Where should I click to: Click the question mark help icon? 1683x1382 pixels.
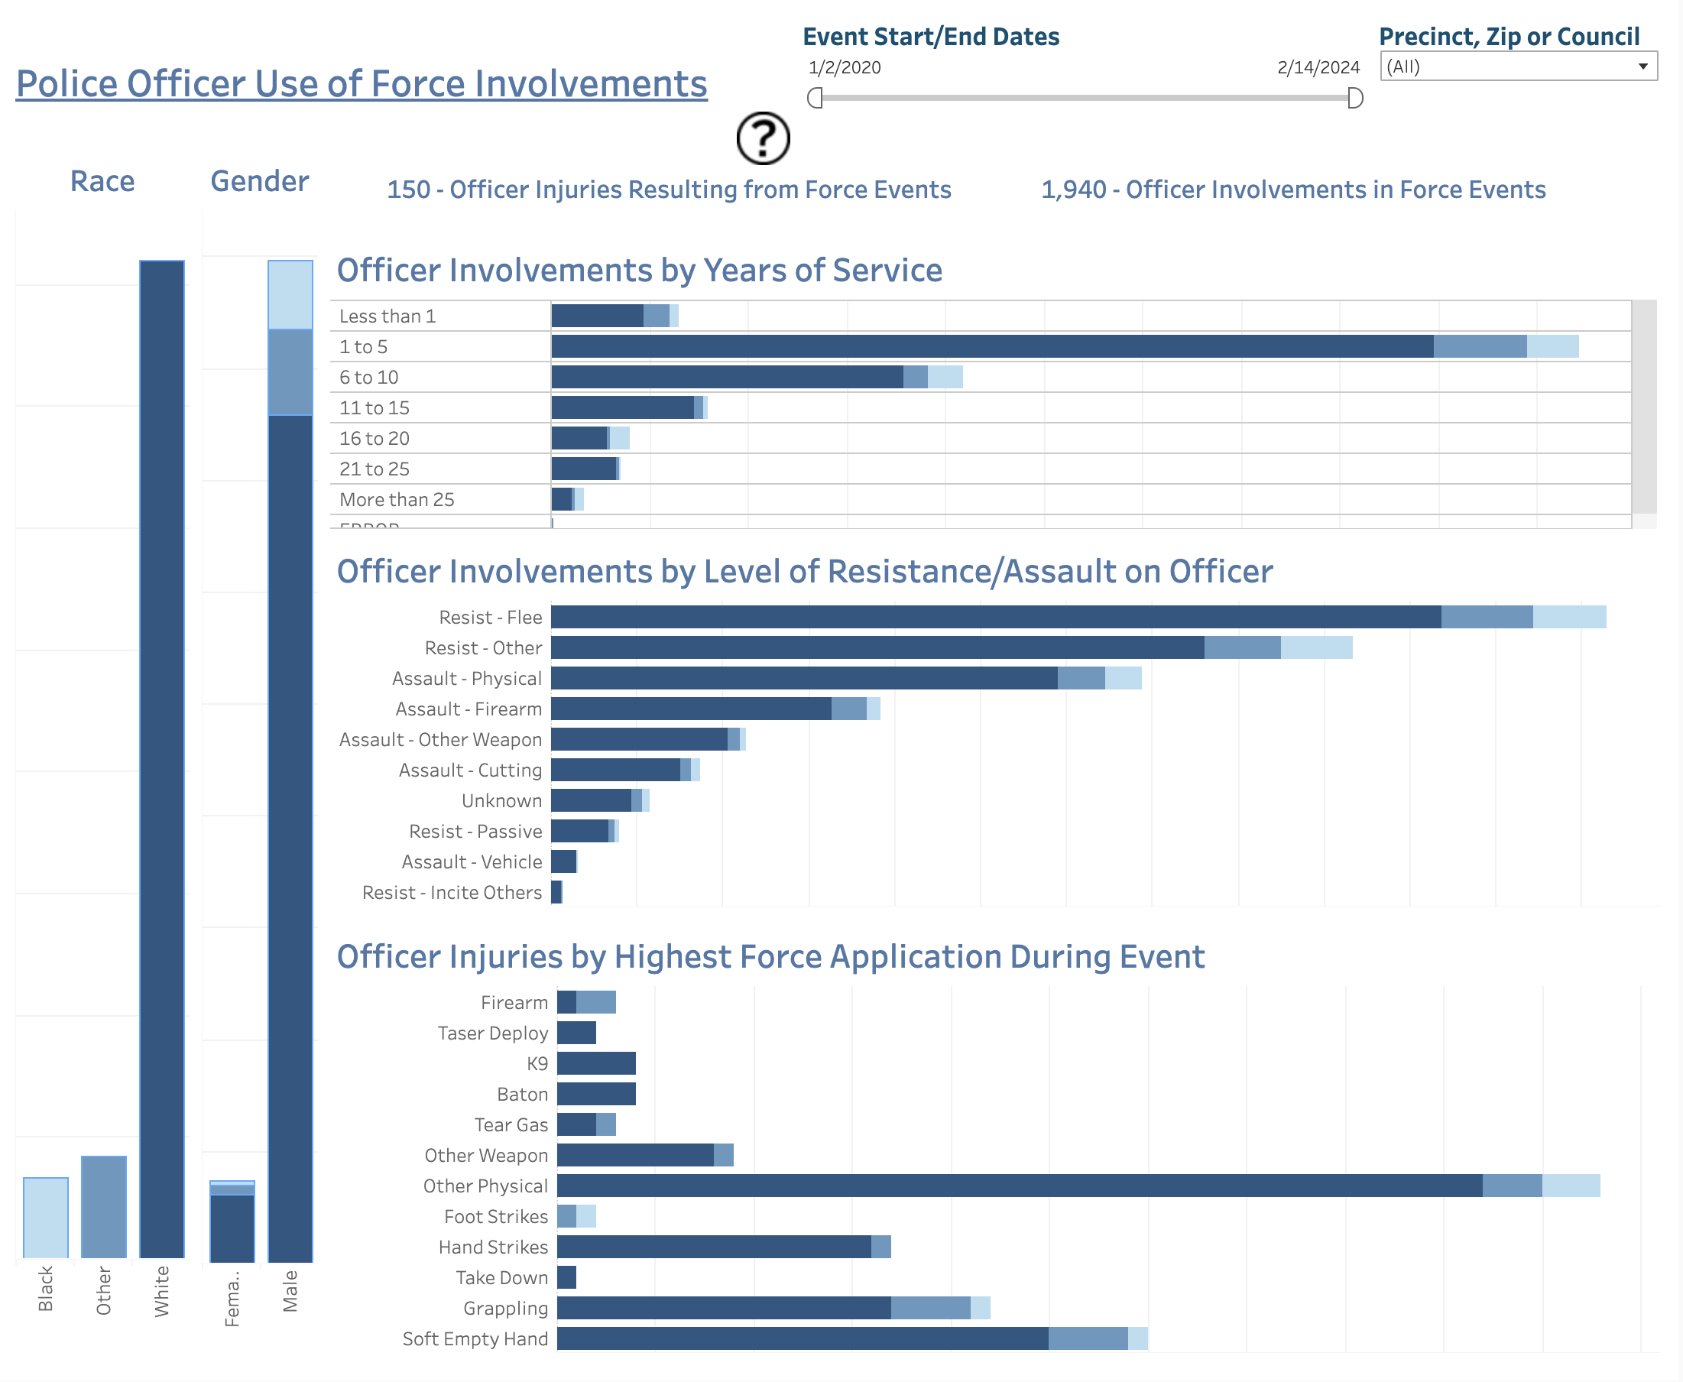763,138
